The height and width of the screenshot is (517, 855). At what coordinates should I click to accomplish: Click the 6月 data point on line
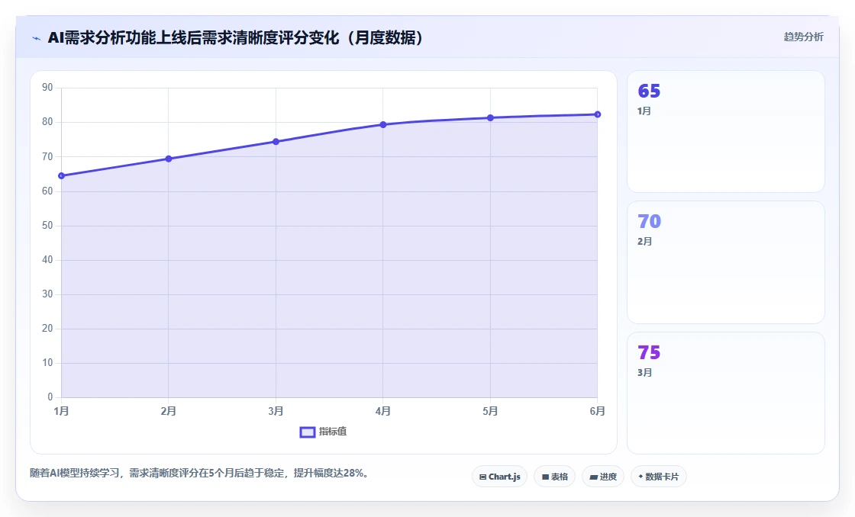click(x=598, y=114)
